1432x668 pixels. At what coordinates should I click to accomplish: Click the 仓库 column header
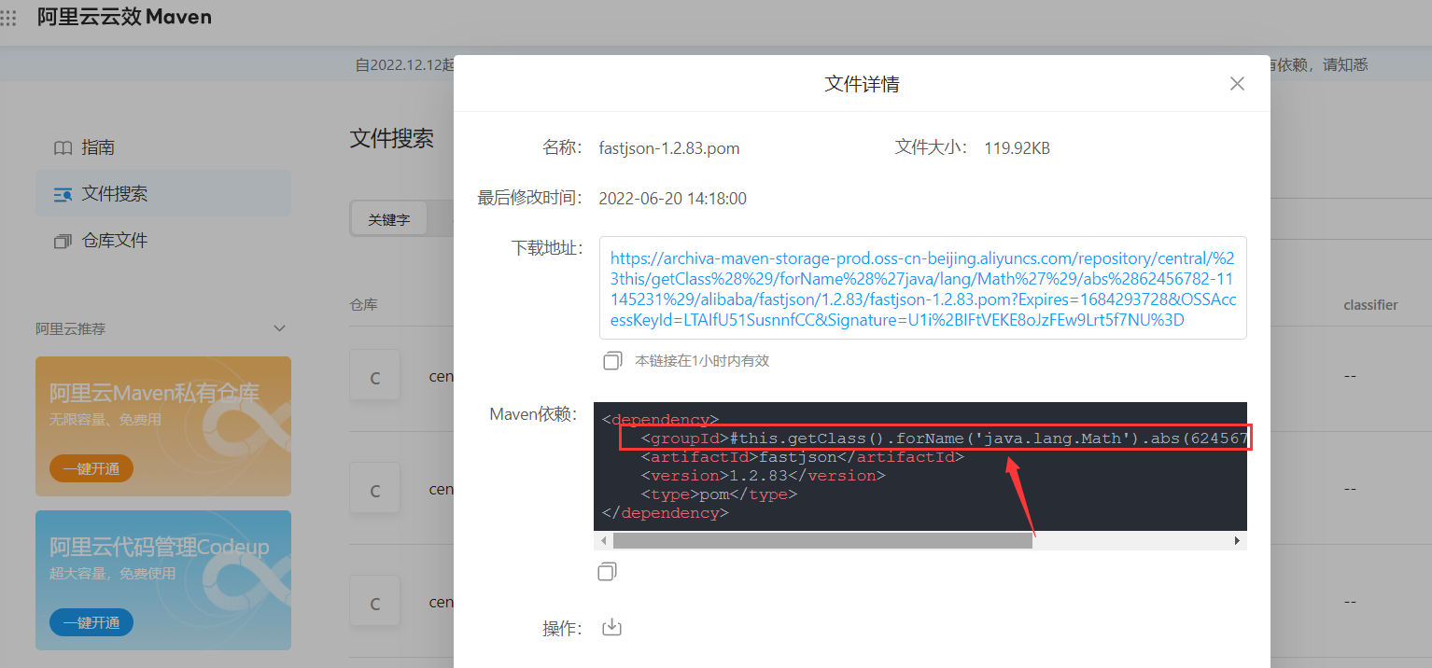(x=363, y=305)
